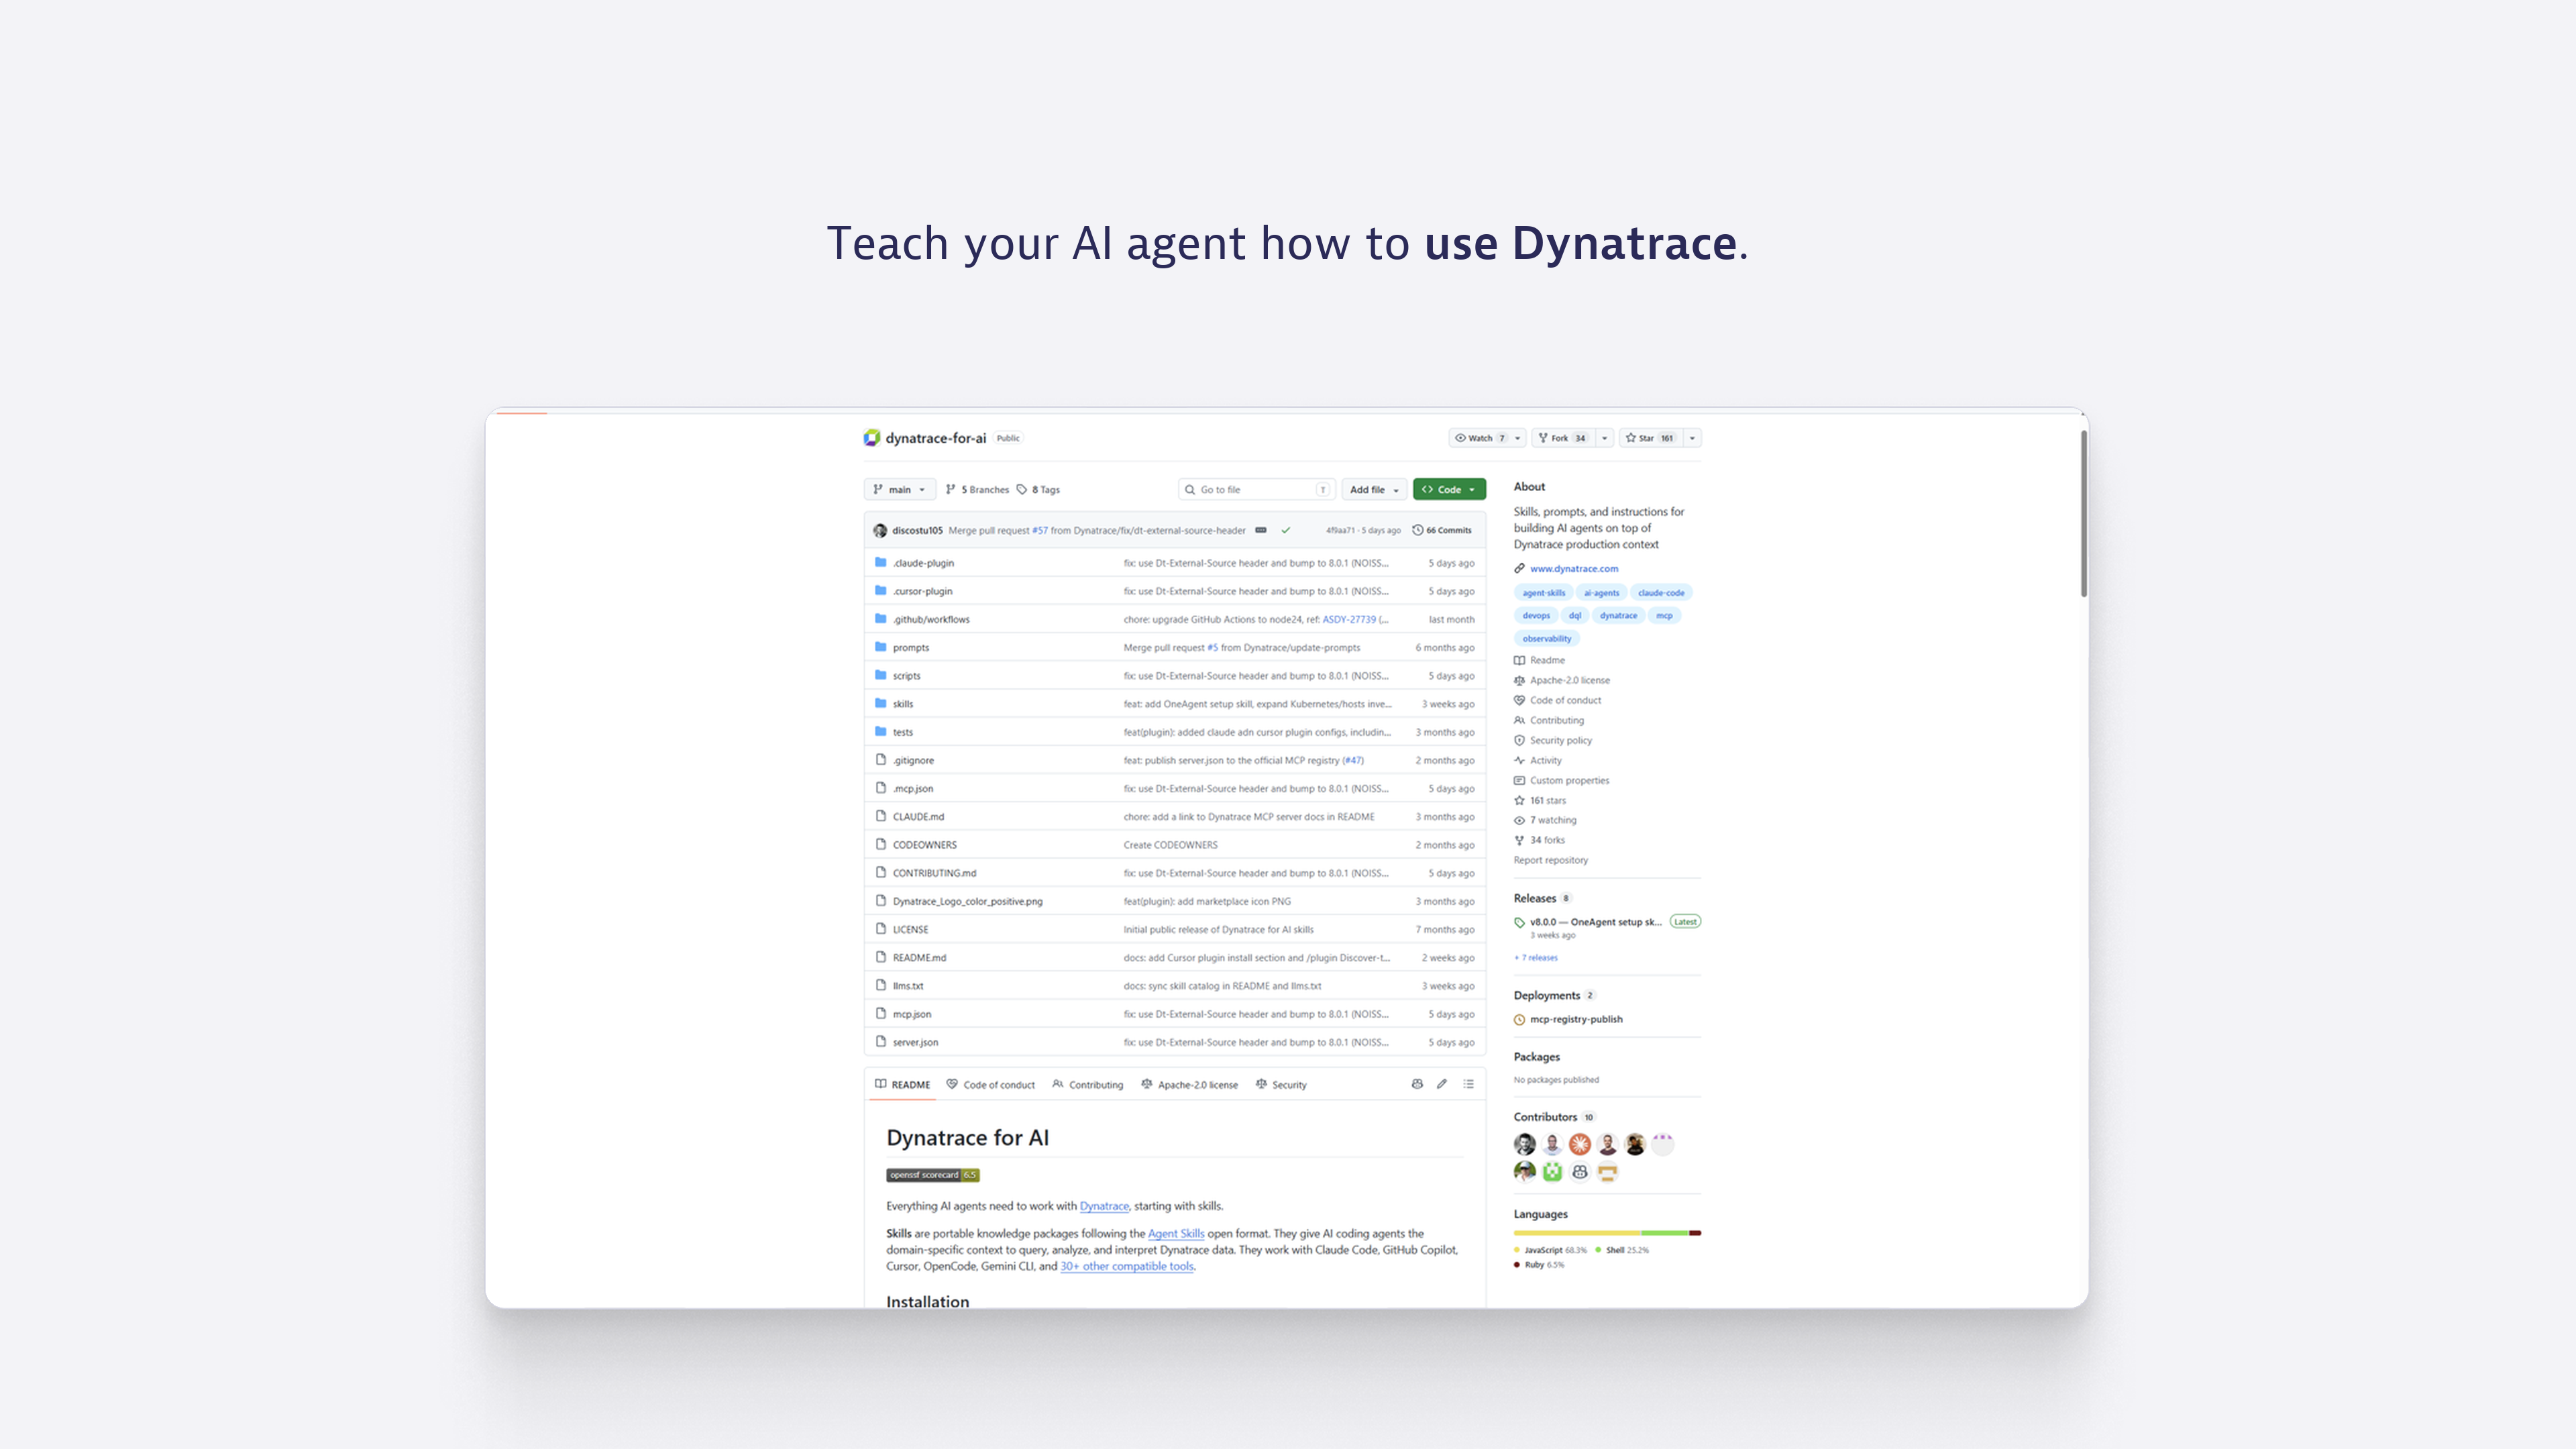Click the folder icon for .claude-plugin
Image resolution: width=2576 pixels, height=1449 pixels.
(881, 562)
